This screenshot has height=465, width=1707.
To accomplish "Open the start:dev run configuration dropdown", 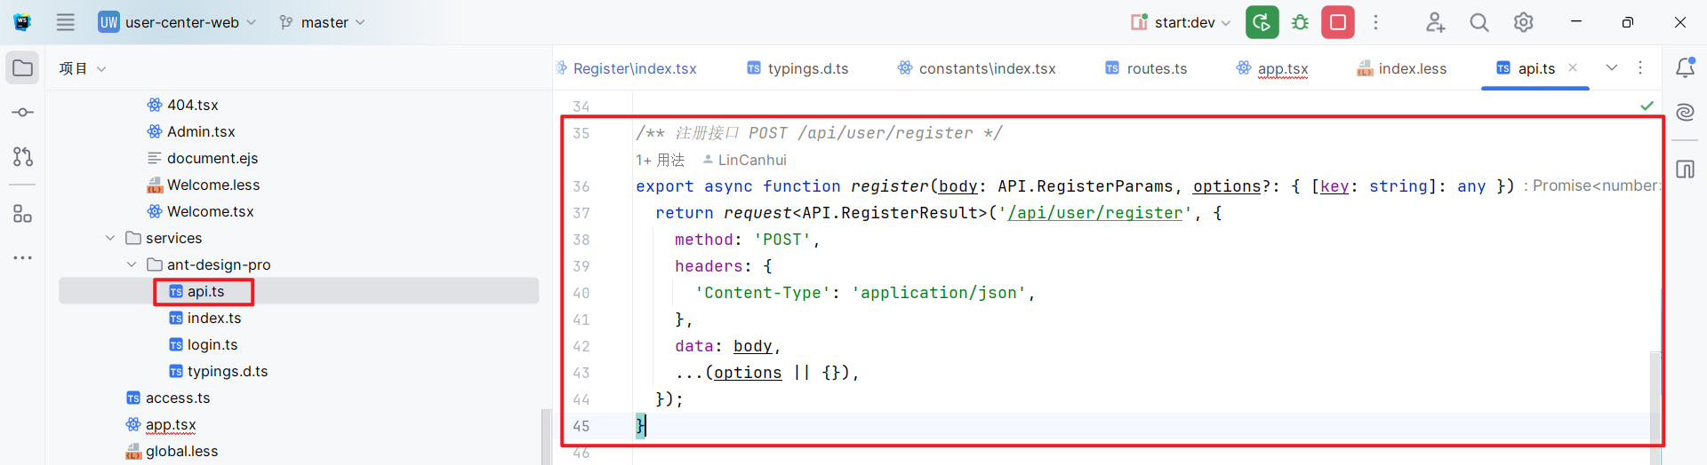I will tap(1182, 22).
